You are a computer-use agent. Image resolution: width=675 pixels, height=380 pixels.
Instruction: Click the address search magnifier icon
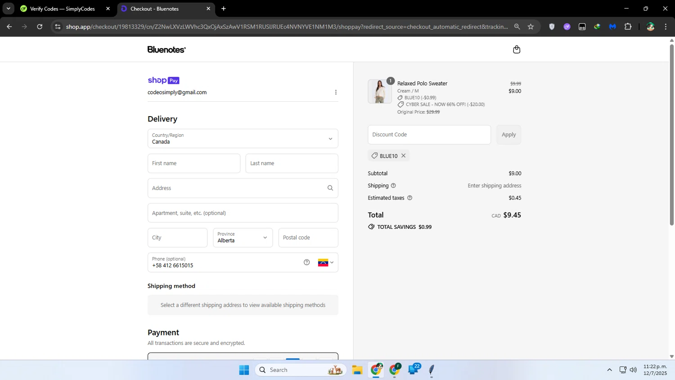tap(330, 188)
